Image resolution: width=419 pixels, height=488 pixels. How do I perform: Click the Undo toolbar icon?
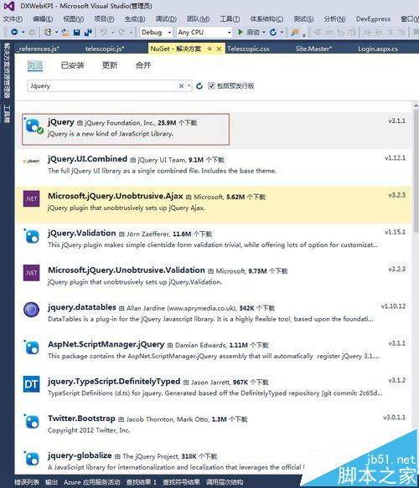[x=104, y=32]
